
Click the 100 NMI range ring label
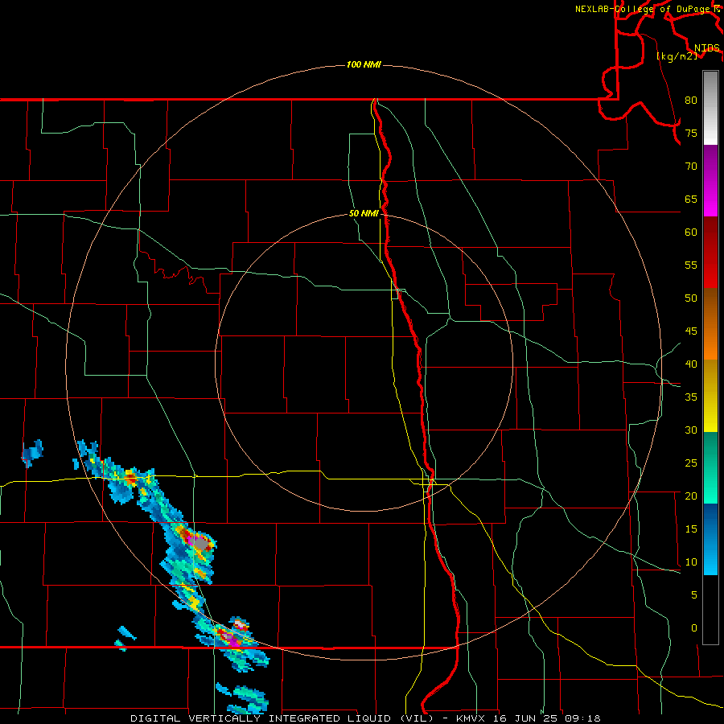point(364,64)
